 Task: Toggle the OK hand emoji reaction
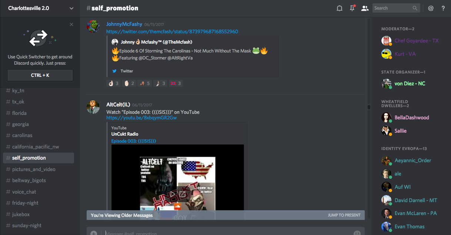(113, 84)
